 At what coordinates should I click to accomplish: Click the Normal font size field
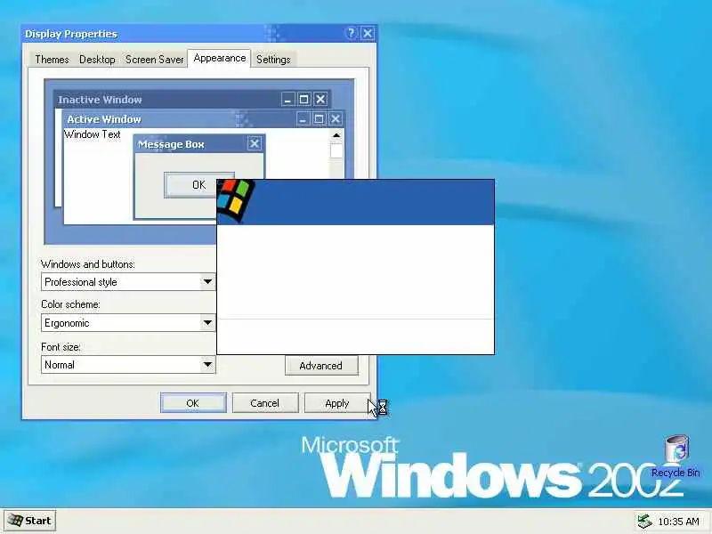point(128,365)
